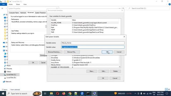
Task: Show hidden system tray icons
Action: pyautogui.click(x=135, y=94)
